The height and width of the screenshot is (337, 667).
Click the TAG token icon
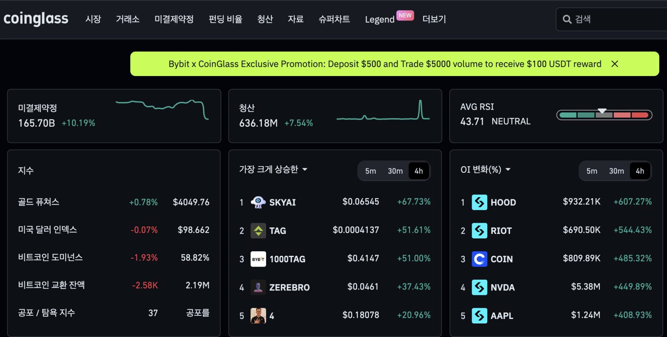(258, 231)
